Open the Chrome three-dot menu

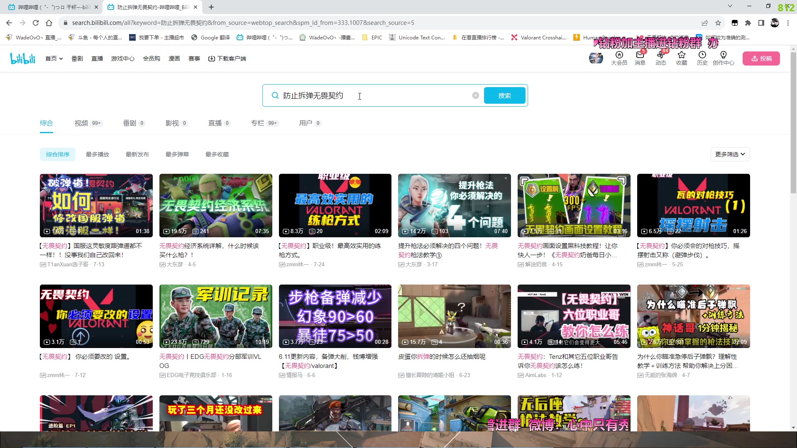coord(788,23)
